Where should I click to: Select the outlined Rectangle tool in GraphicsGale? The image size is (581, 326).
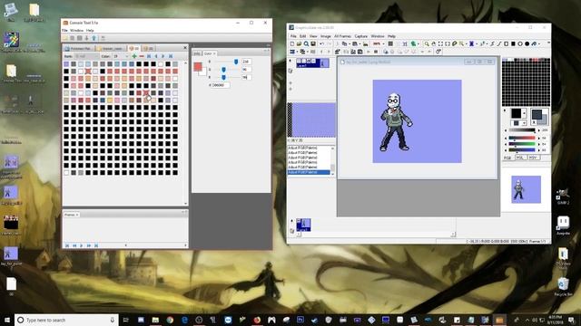[x=507, y=44]
